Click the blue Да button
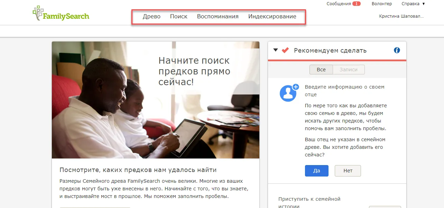This screenshot has height=208, width=444. point(317,171)
